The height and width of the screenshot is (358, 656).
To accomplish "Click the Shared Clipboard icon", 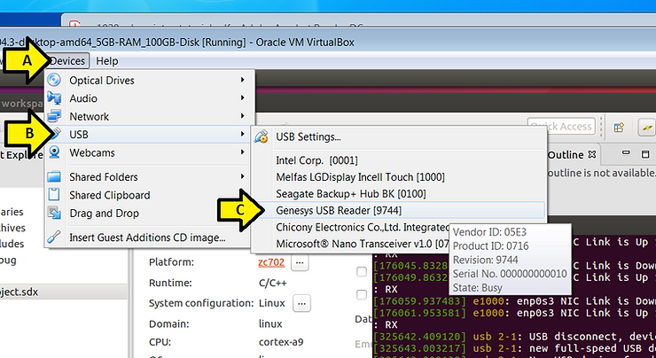I will (x=54, y=194).
